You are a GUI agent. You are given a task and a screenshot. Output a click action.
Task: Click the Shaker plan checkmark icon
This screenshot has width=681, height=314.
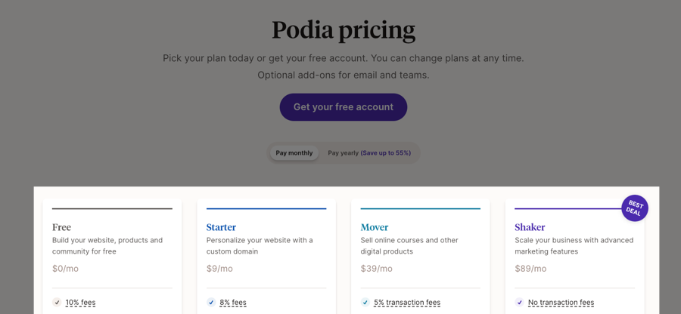pos(520,303)
